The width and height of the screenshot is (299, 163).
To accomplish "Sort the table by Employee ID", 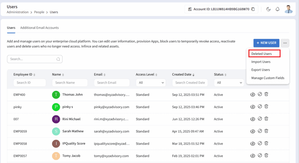I will pyautogui.click(x=34, y=75).
